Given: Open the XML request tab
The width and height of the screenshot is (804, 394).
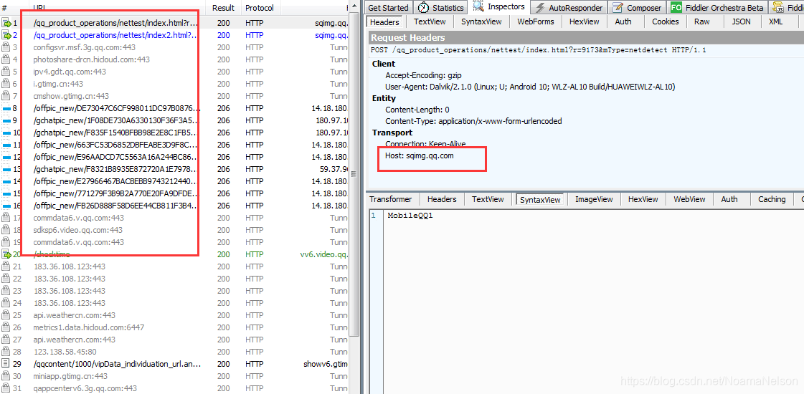Looking at the screenshot, I should [776, 21].
